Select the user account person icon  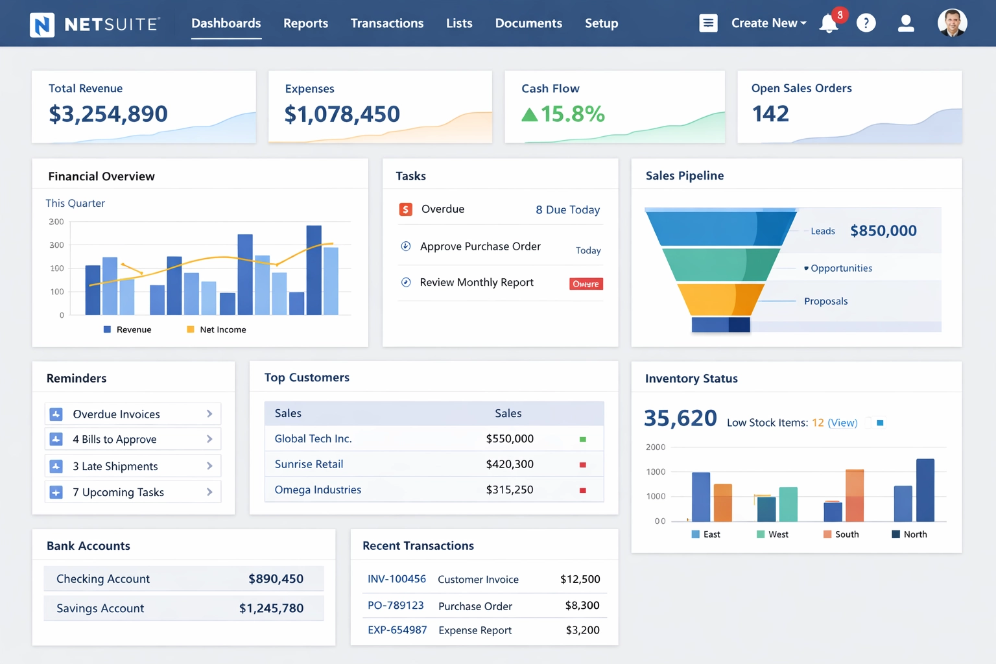coord(906,23)
